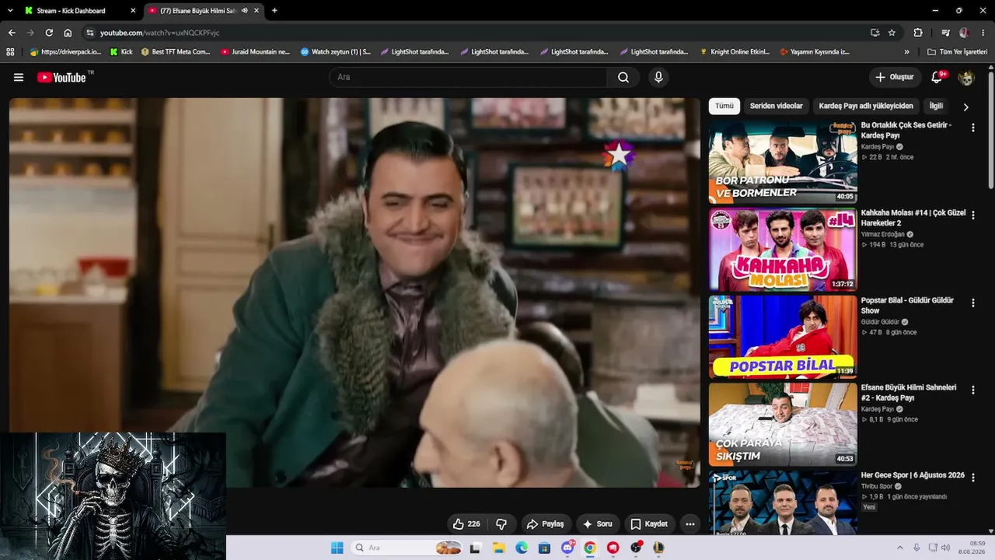
Task: Open Microsoft Store from taskbar
Action: [x=544, y=548]
